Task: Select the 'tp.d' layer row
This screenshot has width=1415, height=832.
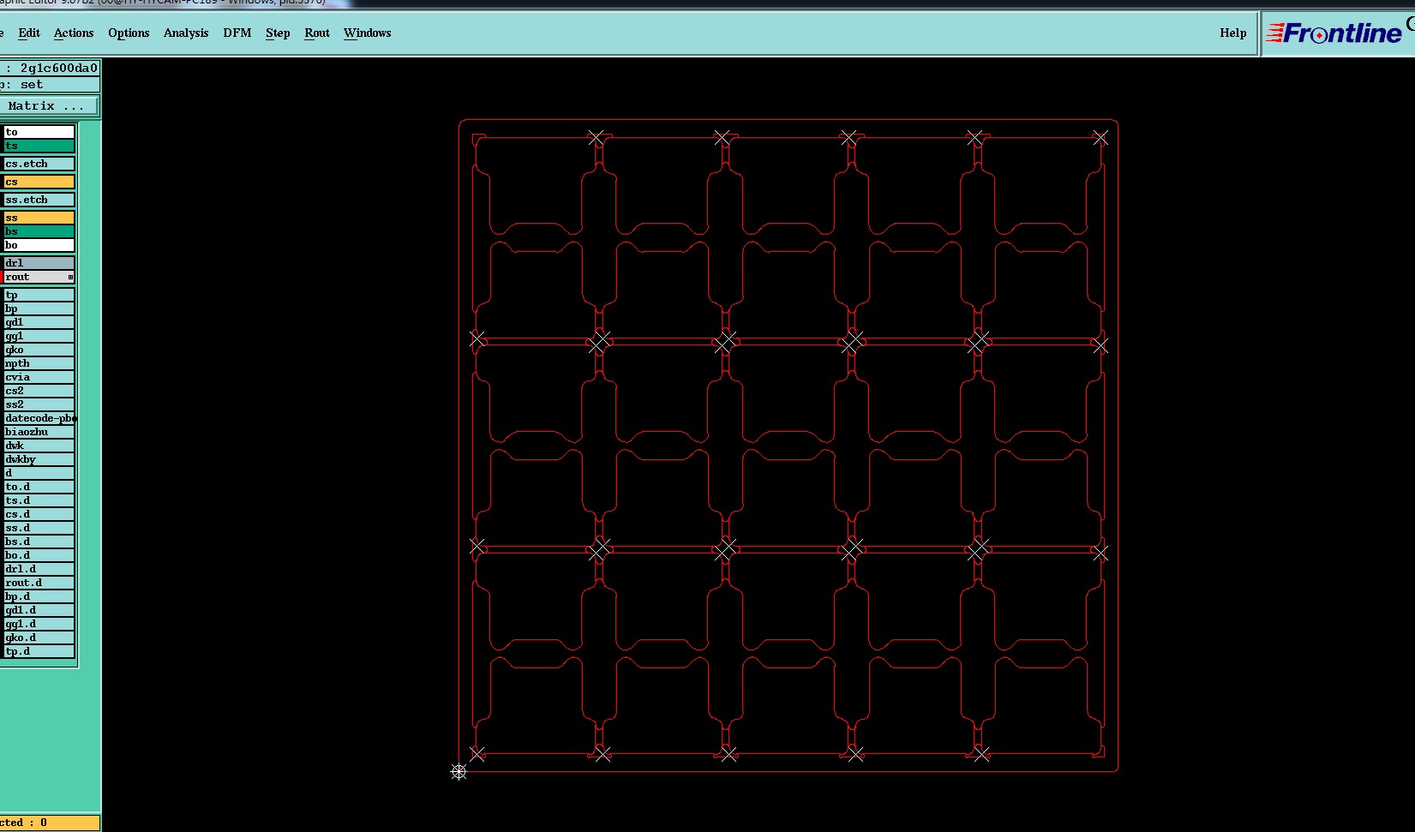Action: pos(39,651)
